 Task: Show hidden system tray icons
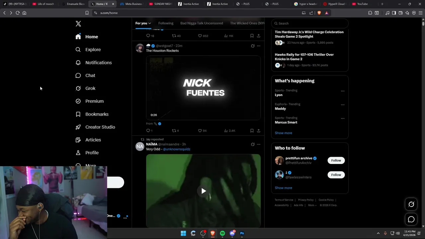click(x=378, y=233)
